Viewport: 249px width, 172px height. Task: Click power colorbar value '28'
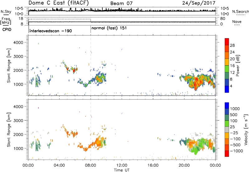(x=232, y=45)
